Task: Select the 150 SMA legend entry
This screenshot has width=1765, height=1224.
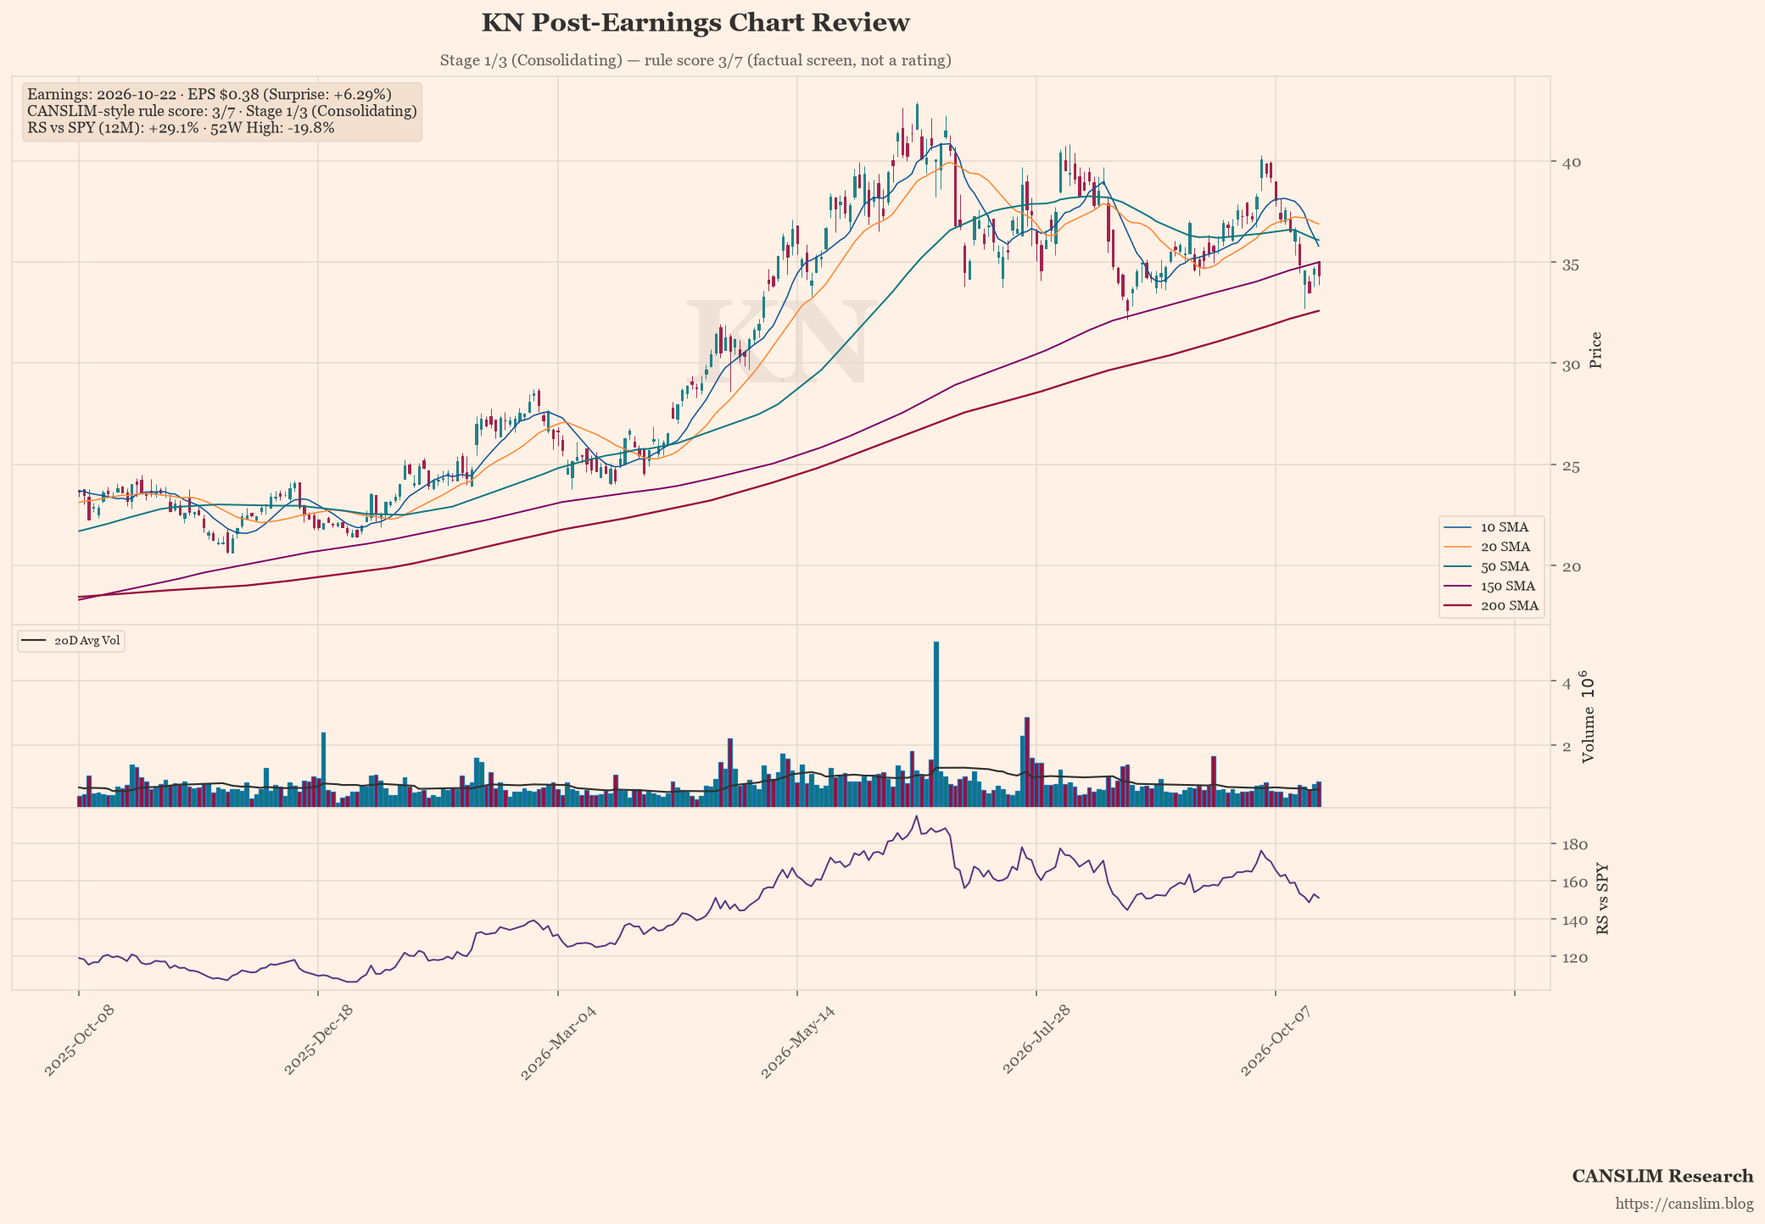Action: point(1492,586)
